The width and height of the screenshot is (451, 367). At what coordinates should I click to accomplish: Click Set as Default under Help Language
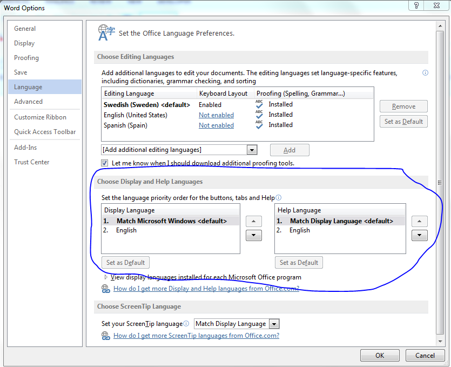[299, 263]
